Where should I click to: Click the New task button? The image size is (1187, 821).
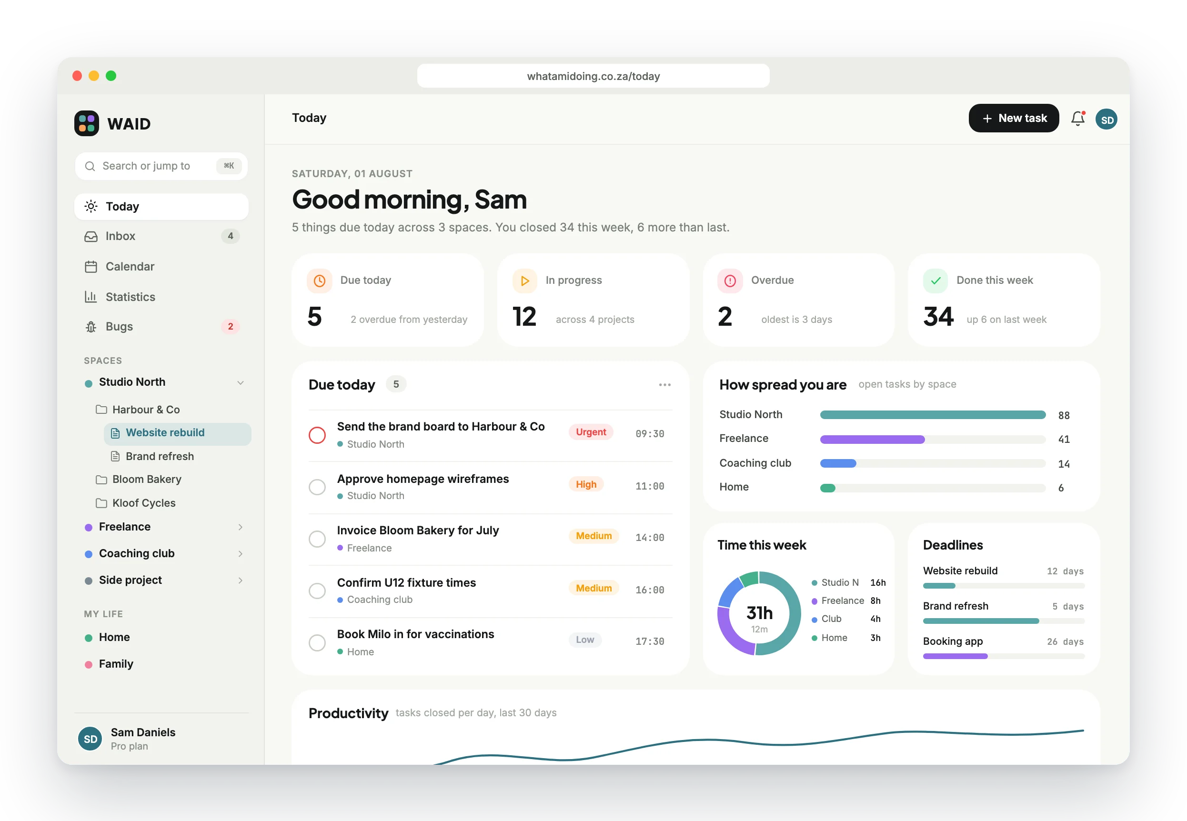click(x=1014, y=118)
